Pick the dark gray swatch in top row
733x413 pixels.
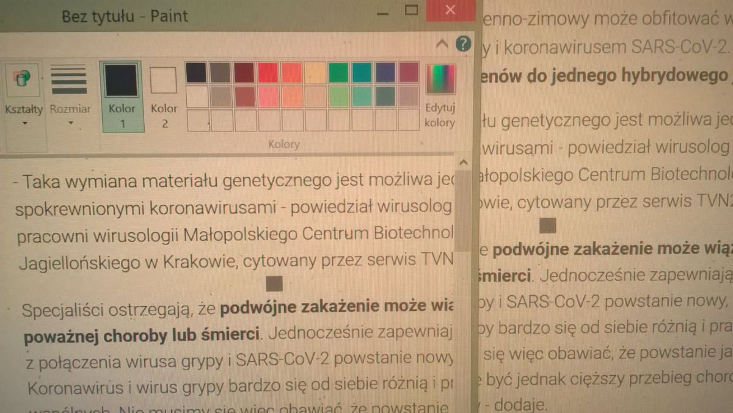coord(220,73)
